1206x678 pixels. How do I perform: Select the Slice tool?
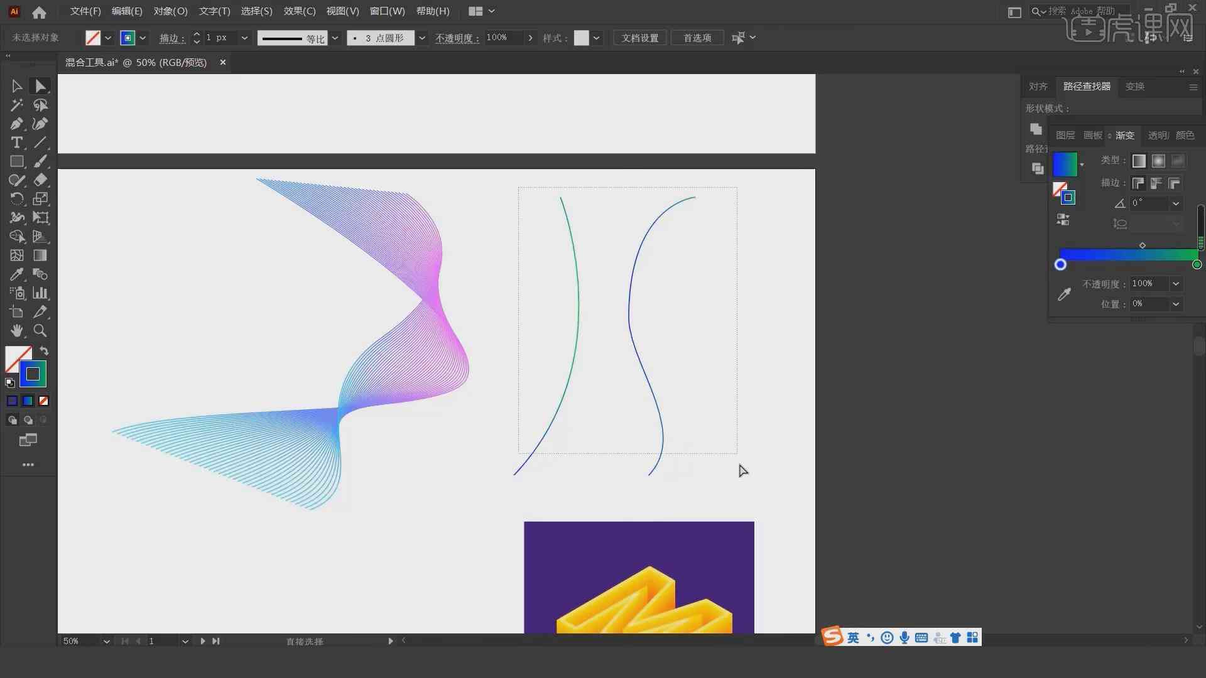[40, 312]
